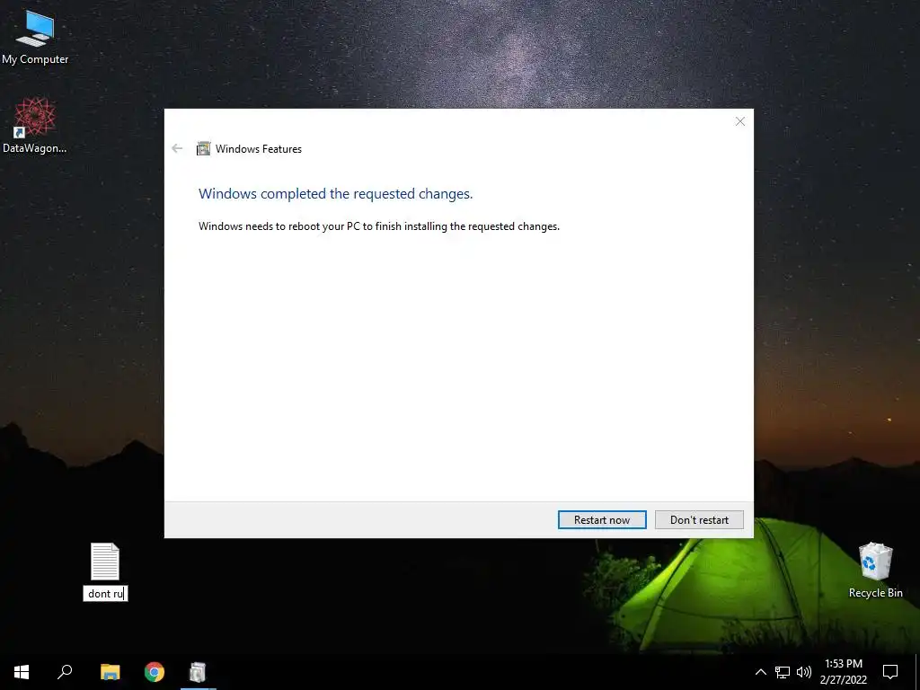This screenshot has width=920, height=690.
Task: Go back with the dialog's back arrow
Action: [177, 148]
